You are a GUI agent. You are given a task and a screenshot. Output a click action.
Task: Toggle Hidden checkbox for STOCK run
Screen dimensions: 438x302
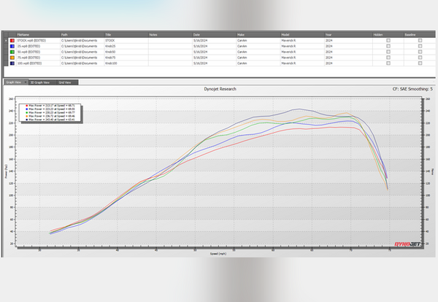coord(388,41)
